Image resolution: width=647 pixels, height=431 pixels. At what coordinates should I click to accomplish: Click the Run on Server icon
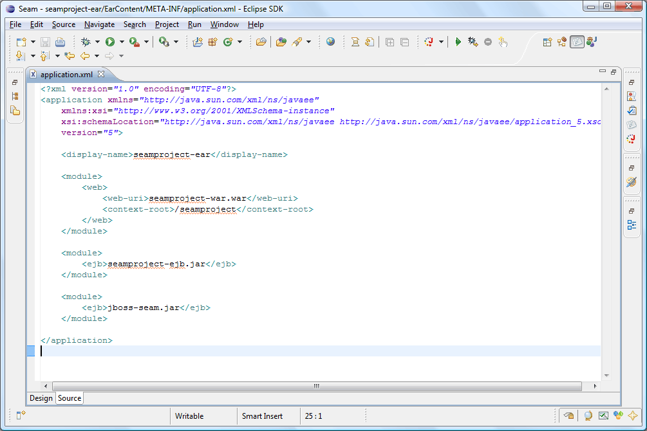coord(164,42)
